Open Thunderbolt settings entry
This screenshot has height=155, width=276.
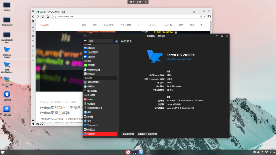[100, 125]
